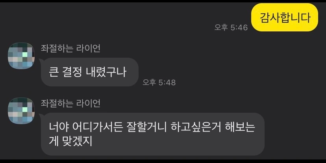326x163 pixels.
Task: Click the word 결정 in the gray bubble
Action: click(72, 72)
